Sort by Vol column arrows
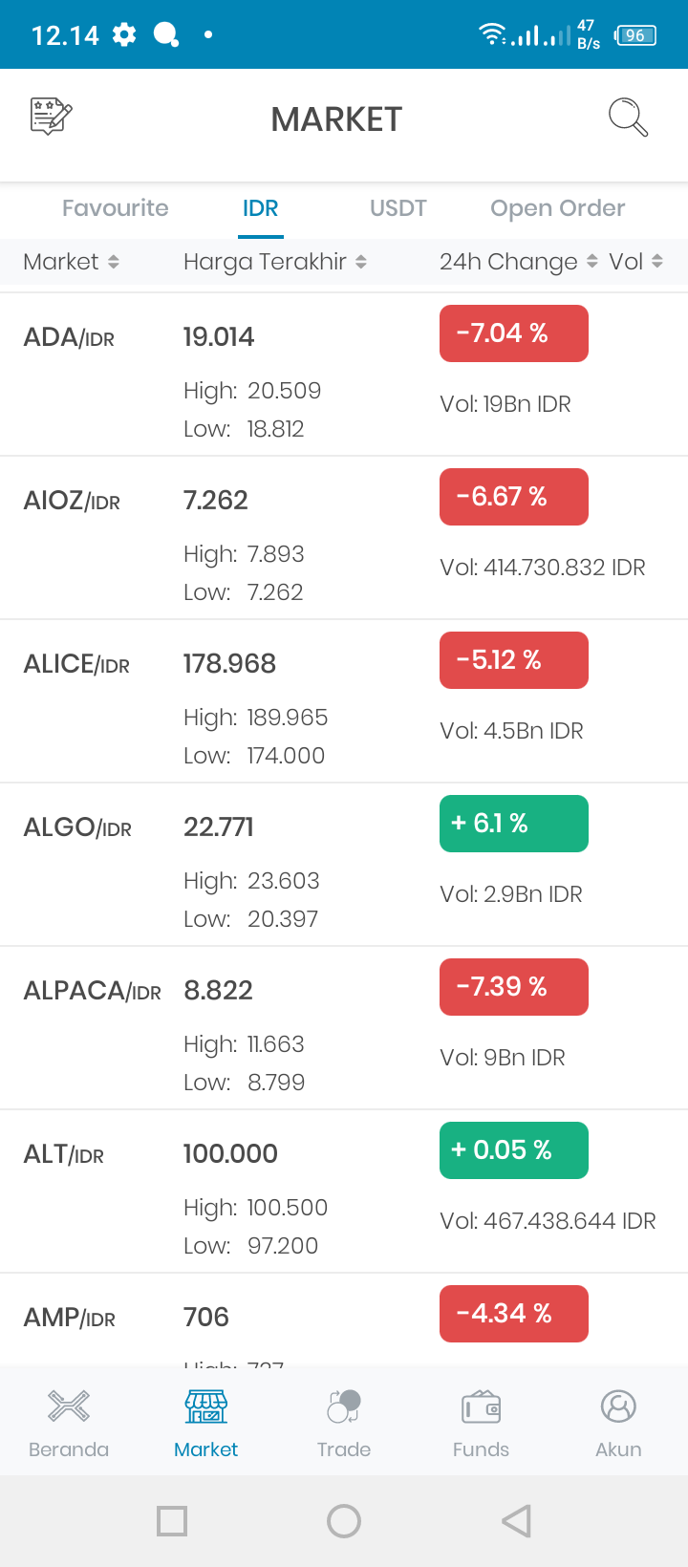688x1567 pixels. [x=657, y=262]
